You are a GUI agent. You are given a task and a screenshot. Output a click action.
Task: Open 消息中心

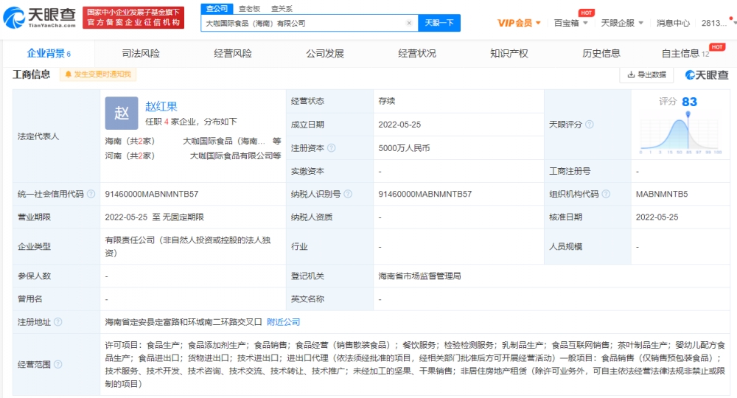pos(673,23)
